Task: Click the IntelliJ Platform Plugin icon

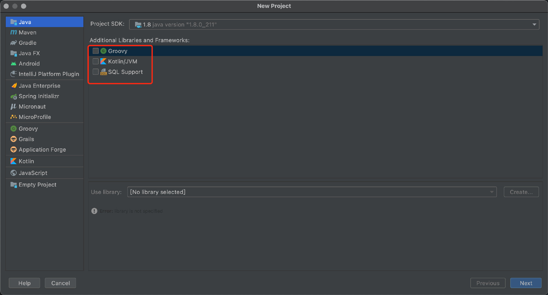Action: pyautogui.click(x=13, y=74)
